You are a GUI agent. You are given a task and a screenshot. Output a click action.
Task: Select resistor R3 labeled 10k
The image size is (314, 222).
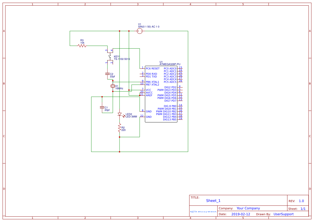pos(81,46)
